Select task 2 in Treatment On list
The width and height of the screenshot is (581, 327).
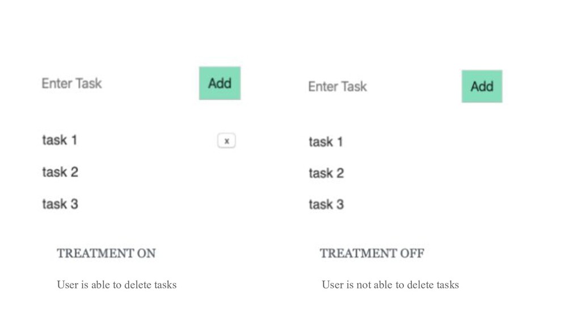[60, 171]
